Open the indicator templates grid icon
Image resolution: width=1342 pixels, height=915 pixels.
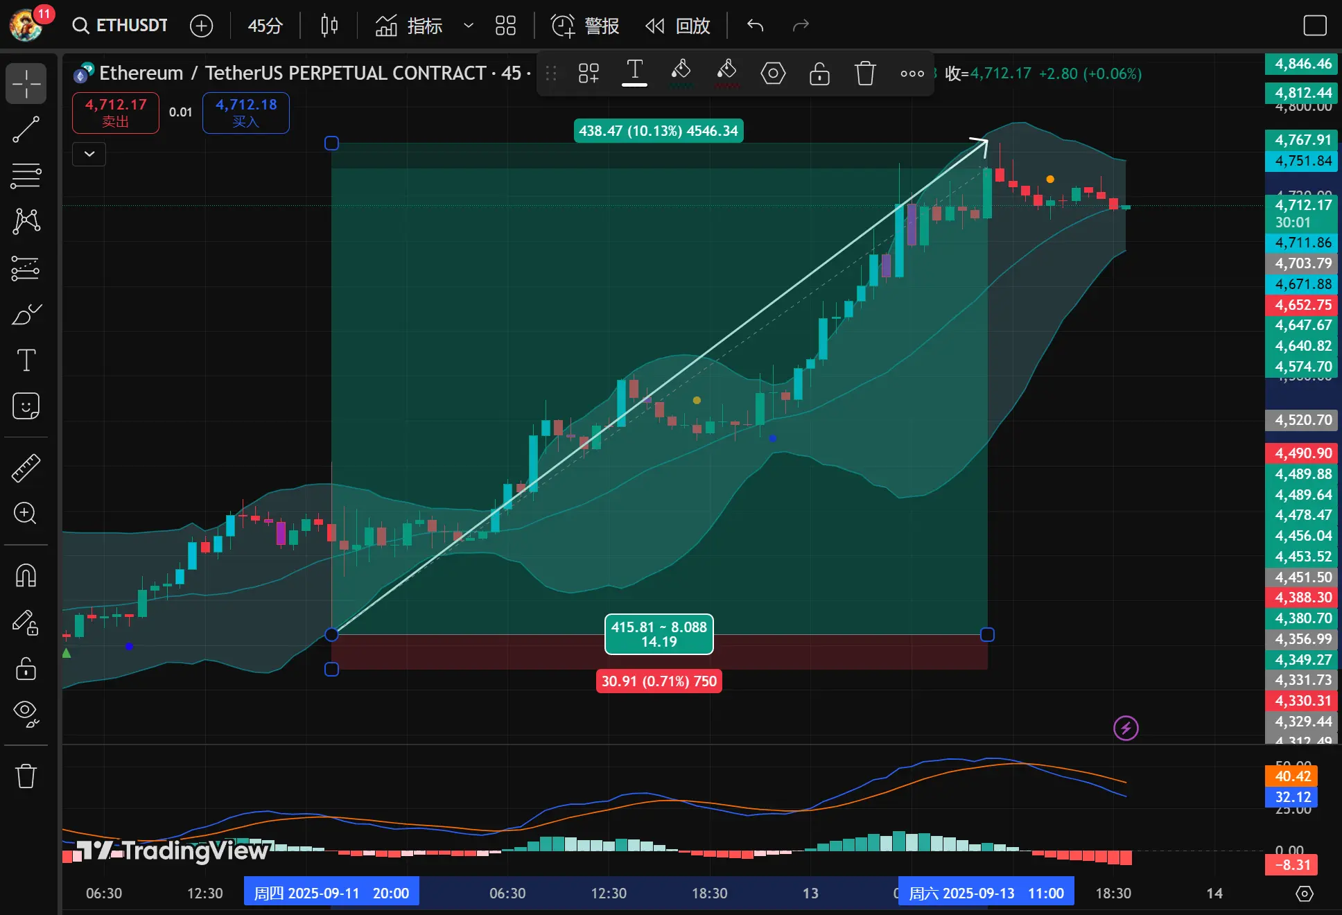[x=505, y=26]
